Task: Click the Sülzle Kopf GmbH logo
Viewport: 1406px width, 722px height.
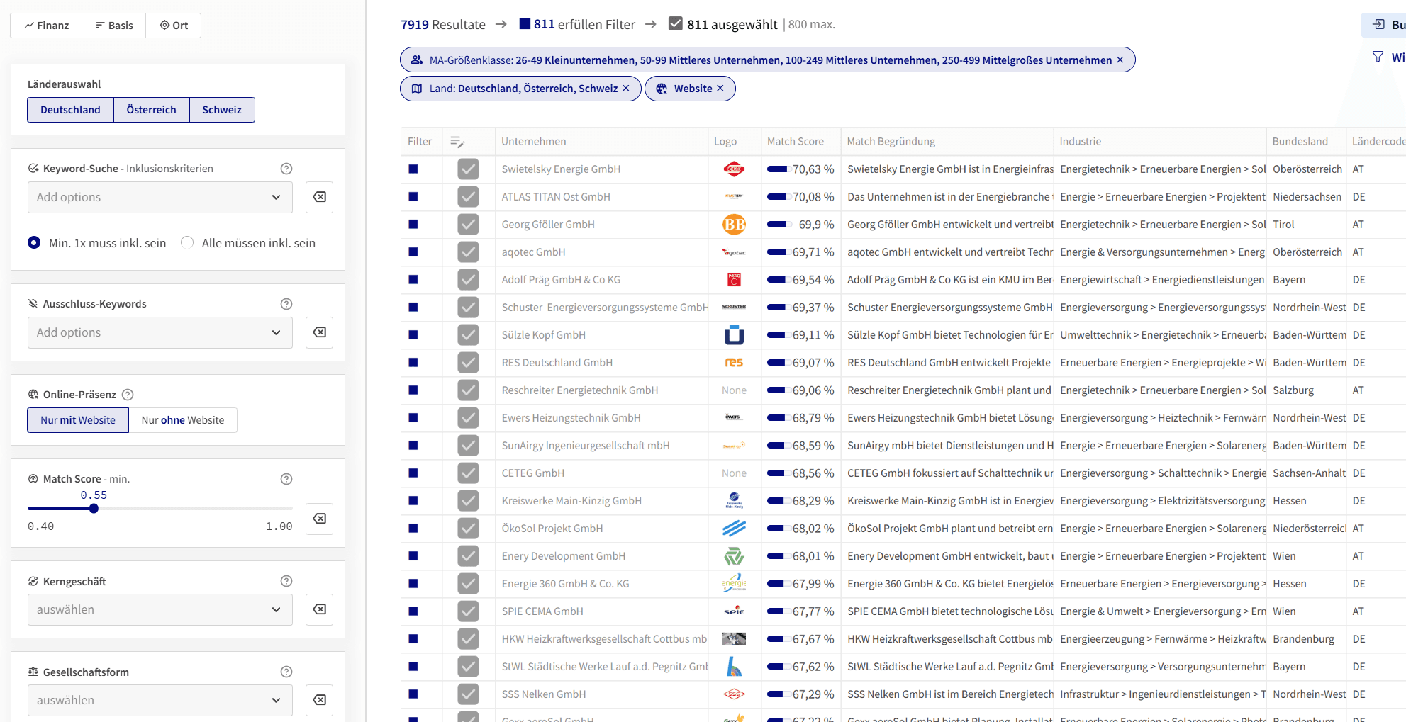Action: click(x=734, y=335)
